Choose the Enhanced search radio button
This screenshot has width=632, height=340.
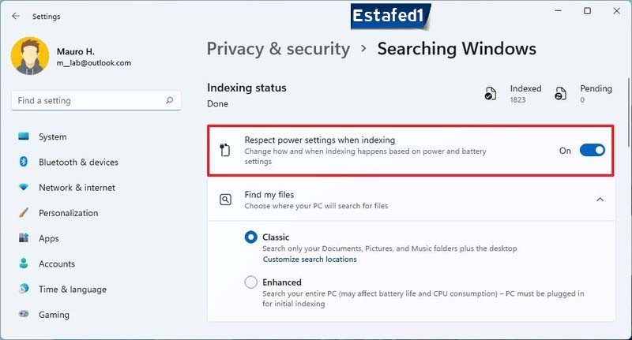(x=250, y=282)
